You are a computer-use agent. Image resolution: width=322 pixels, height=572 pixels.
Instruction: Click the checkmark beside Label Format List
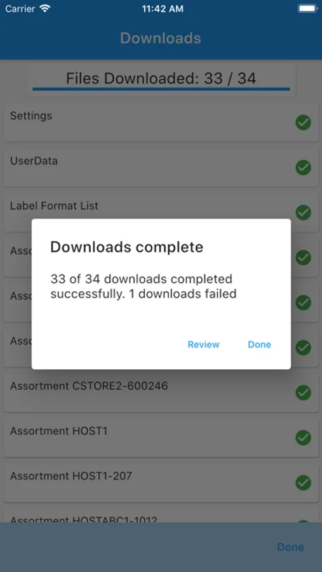(x=303, y=212)
